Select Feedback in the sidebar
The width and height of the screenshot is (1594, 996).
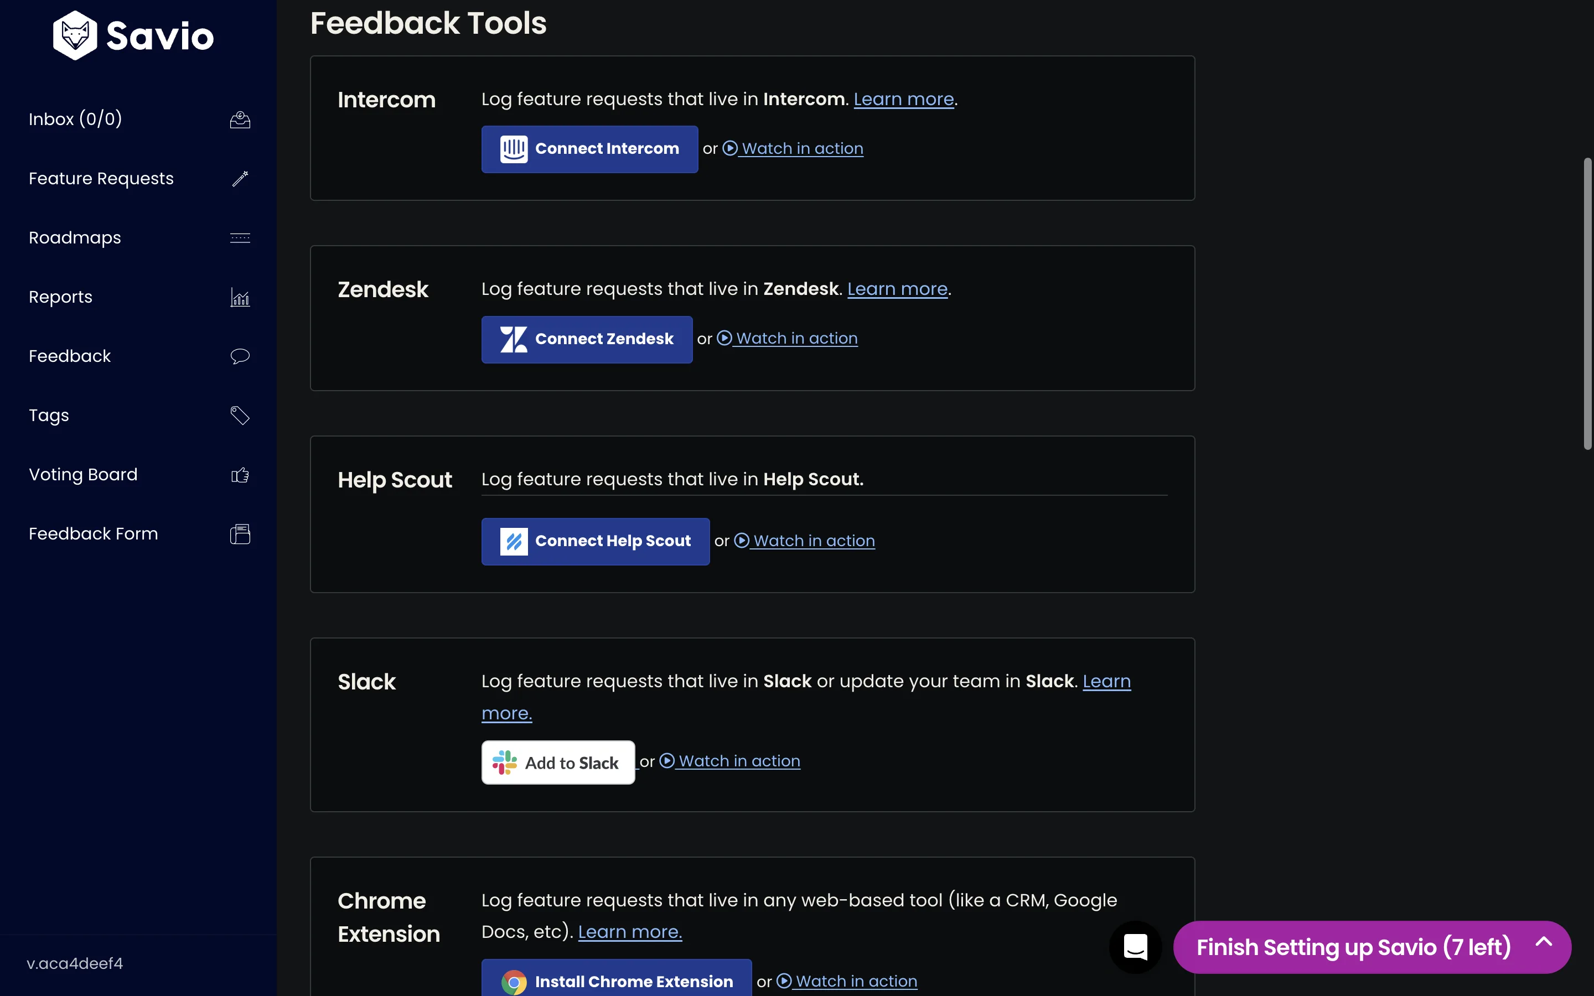click(69, 356)
